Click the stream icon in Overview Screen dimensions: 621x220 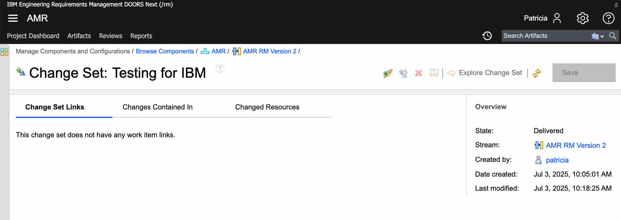point(539,145)
